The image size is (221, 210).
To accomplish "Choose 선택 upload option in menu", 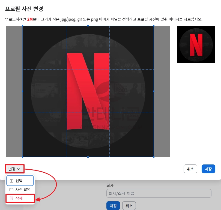I will click(20, 181).
